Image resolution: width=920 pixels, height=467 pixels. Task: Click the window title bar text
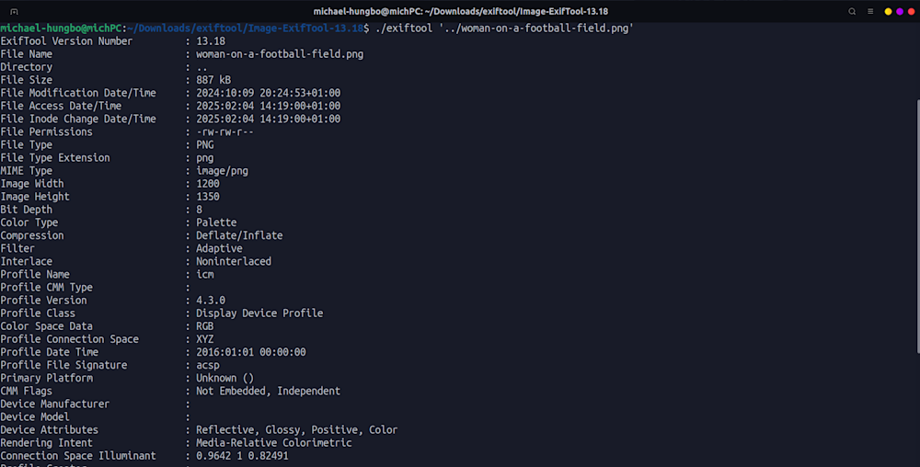461,12
